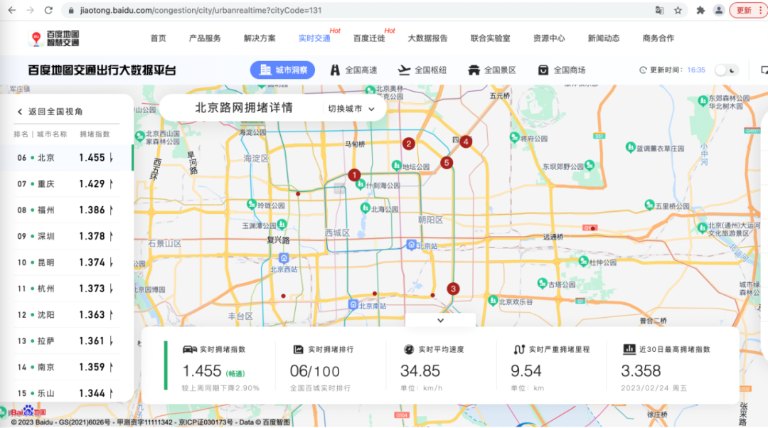
Task: Click the 近30日最高拥堵指数 bar icon
Action: click(629, 348)
